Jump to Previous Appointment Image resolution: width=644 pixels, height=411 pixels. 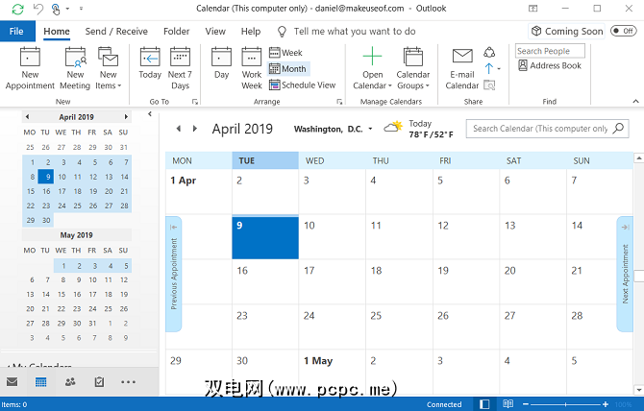pos(173,274)
